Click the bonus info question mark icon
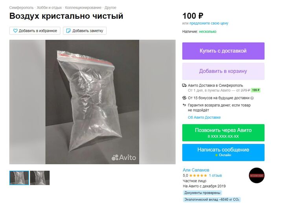Screen dimensions: 287x203 (252, 98)
